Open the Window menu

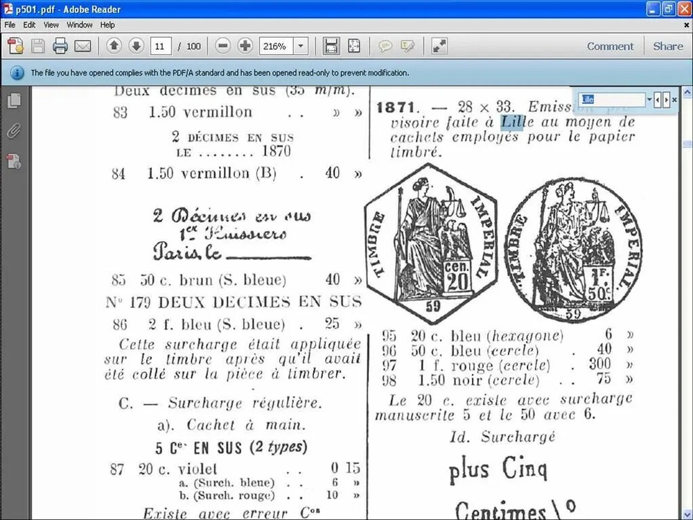80,25
